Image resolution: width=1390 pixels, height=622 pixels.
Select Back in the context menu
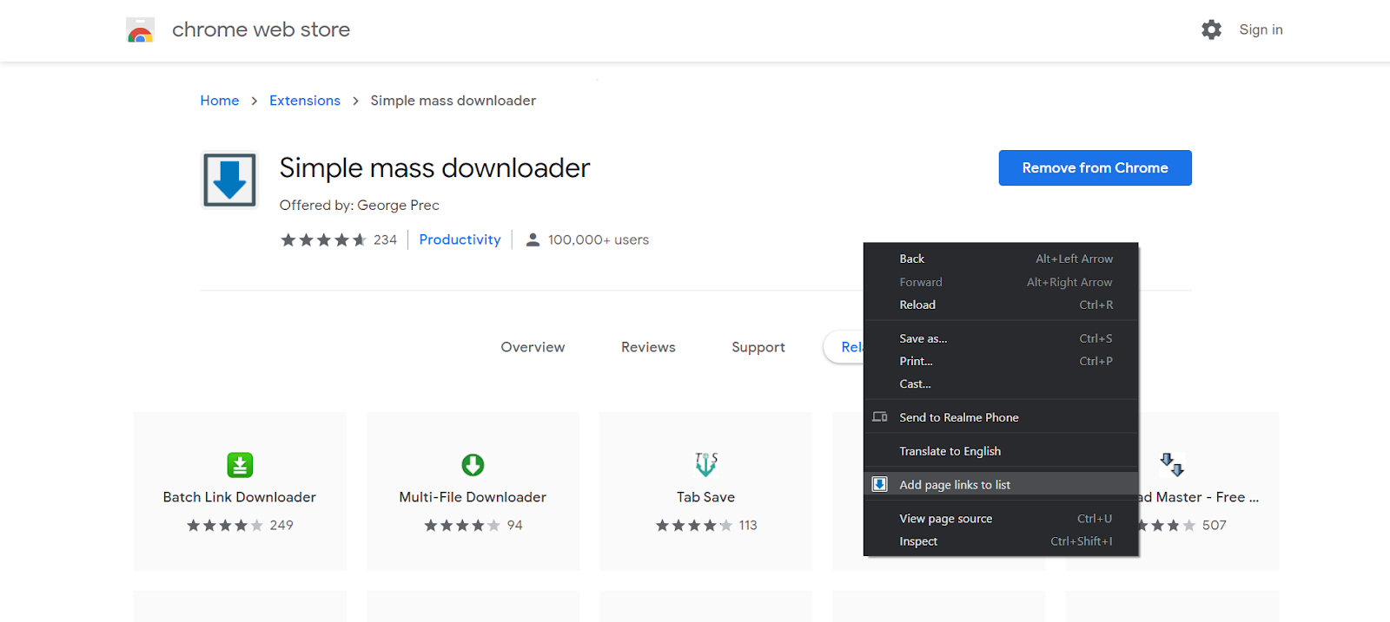tap(1001, 259)
